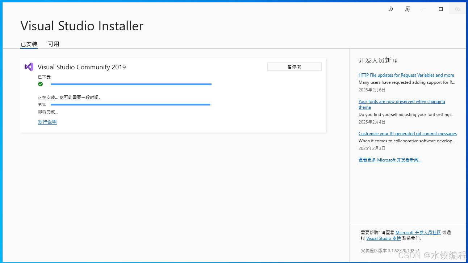Click the 'When it comes to collaborative' summary
The image size is (468, 263).
tap(407, 141)
